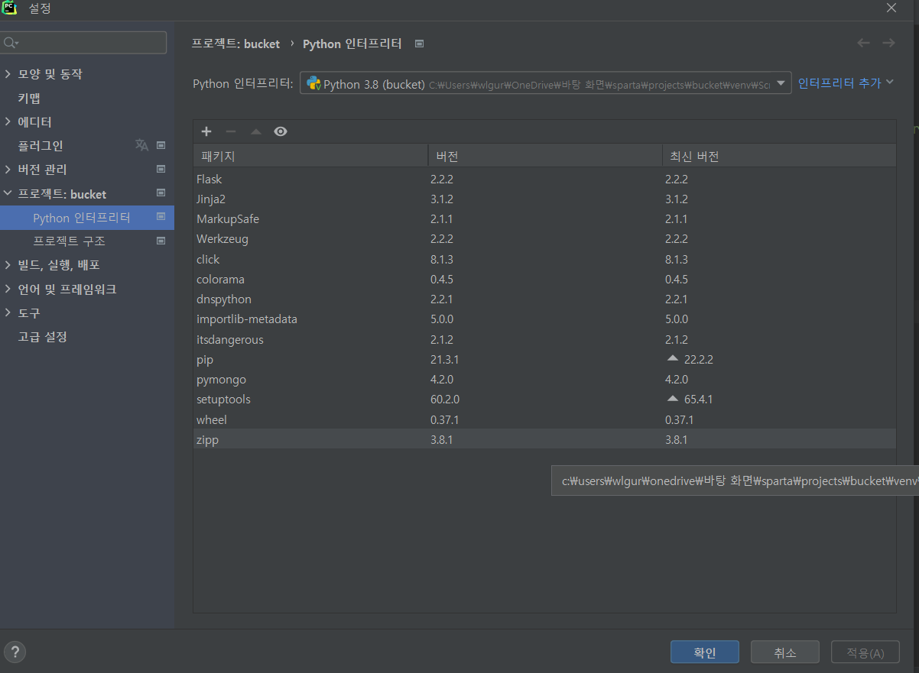The height and width of the screenshot is (673, 919).
Task: Click the uninstall package minus icon
Action: tap(231, 131)
